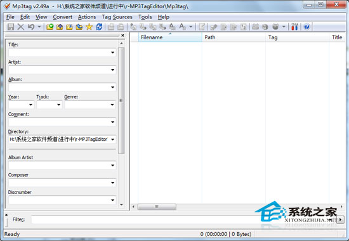
Task: Open the View menu
Action: (41, 17)
